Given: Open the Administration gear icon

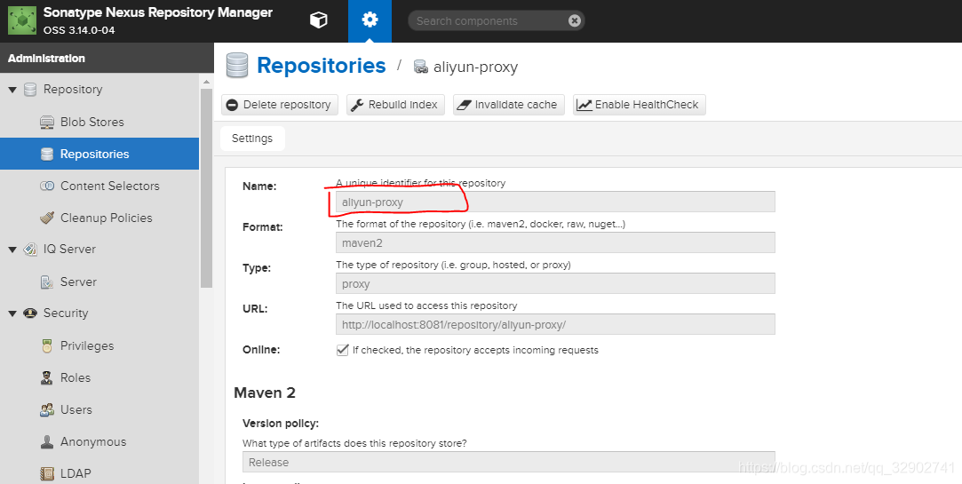Looking at the screenshot, I should 370,20.
